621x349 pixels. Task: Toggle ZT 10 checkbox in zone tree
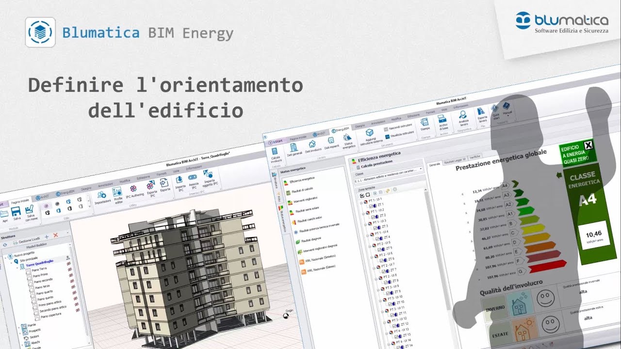[x=390, y=303]
